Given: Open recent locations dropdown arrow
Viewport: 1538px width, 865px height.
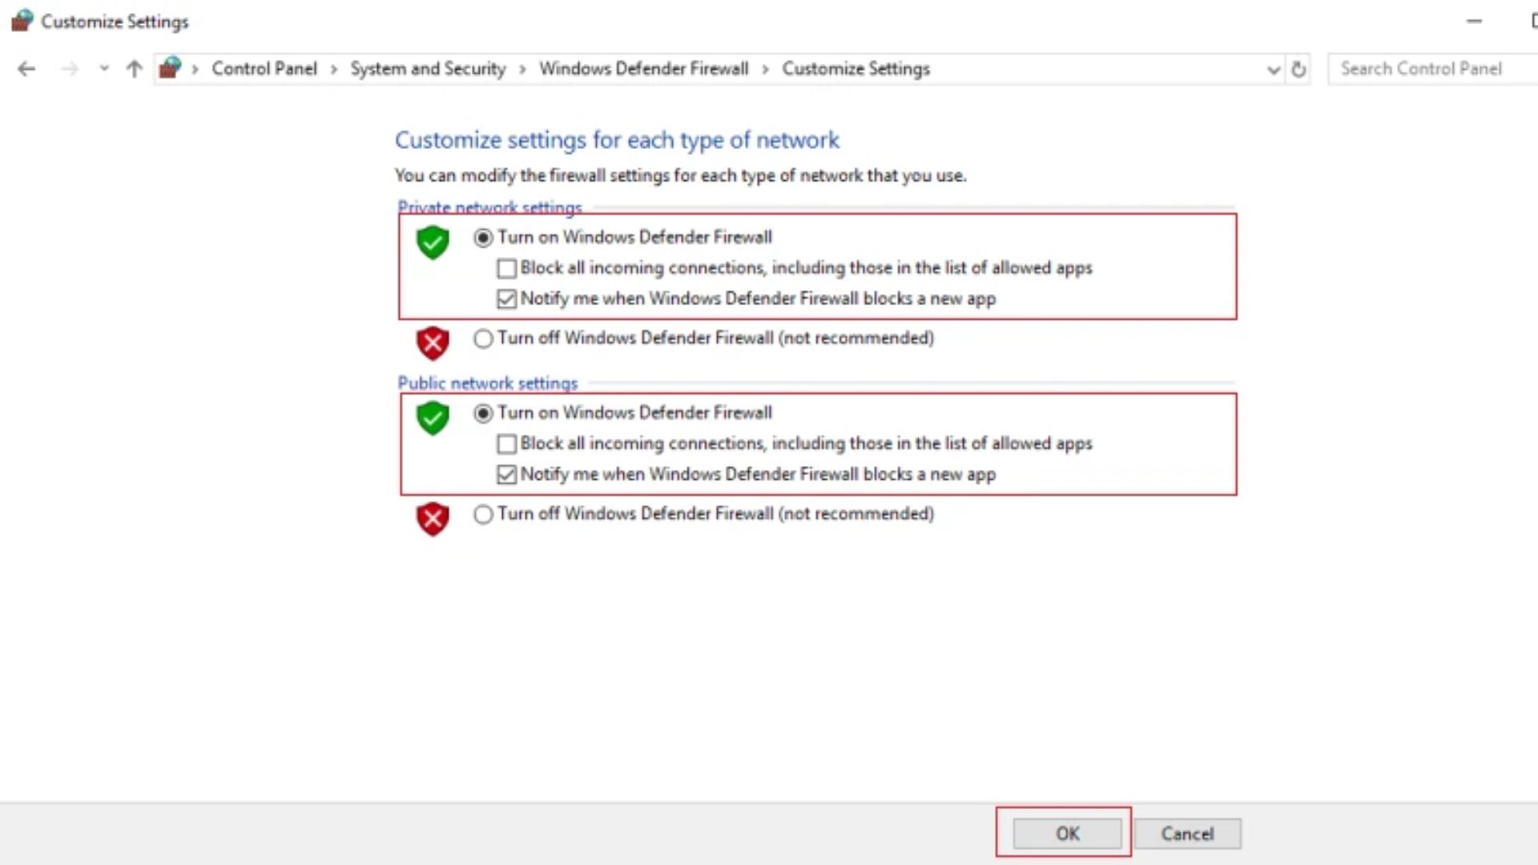Looking at the screenshot, I should tap(104, 69).
